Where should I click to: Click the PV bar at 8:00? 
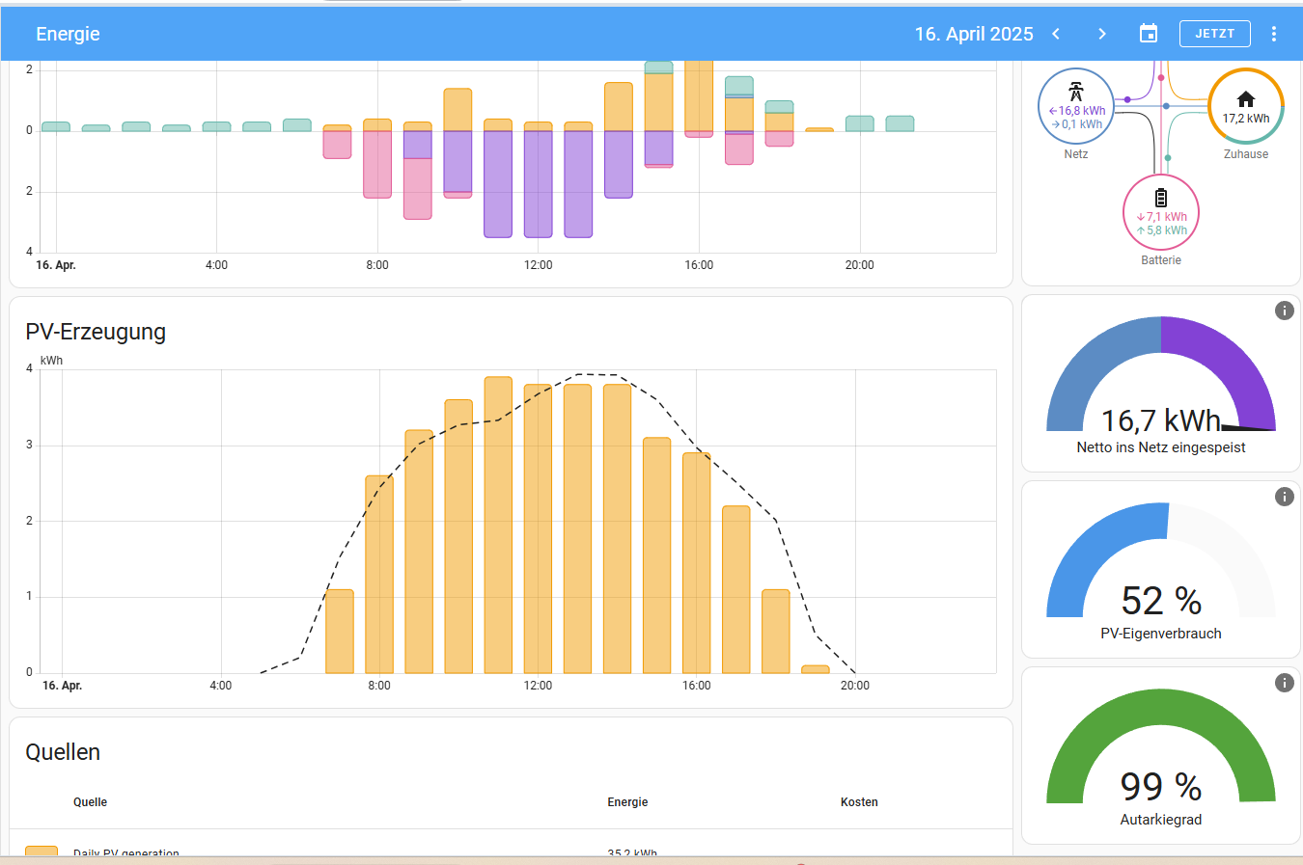(x=379, y=574)
